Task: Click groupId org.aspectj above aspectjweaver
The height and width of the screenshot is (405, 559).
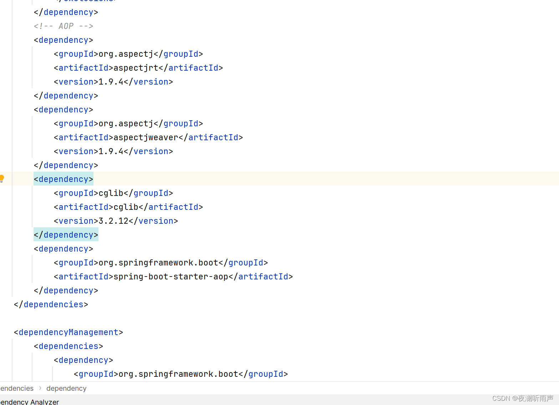Action: coord(128,123)
